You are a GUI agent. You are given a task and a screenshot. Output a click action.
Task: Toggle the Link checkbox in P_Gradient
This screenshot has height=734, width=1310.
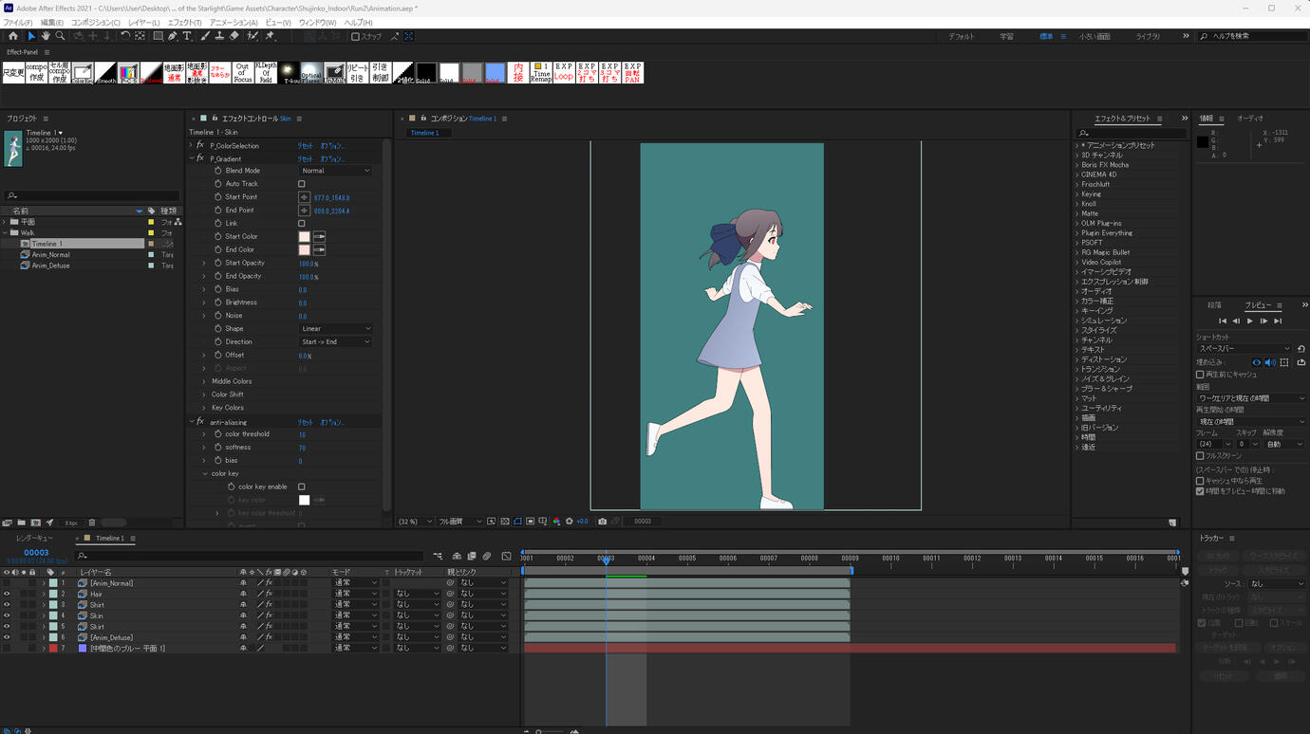[x=302, y=224]
